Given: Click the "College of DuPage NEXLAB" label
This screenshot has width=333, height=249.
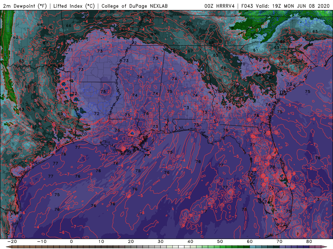Looking at the screenshot, I should (134, 6).
